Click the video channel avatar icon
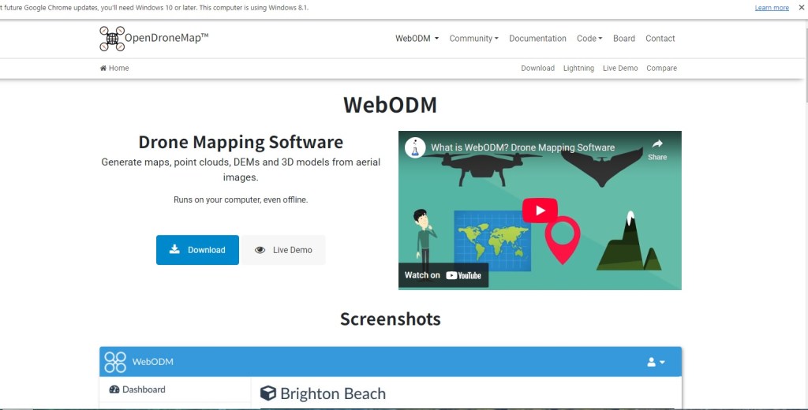Viewport: 808px width, 410px height. [415, 147]
